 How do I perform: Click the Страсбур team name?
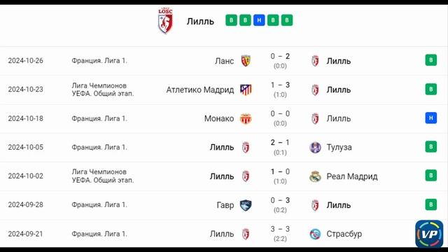344,234
